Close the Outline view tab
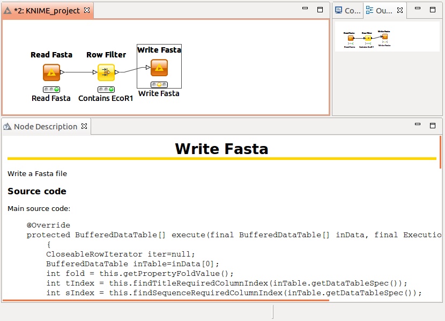The height and width of the screenshot is (321, 445). [400, 10]
